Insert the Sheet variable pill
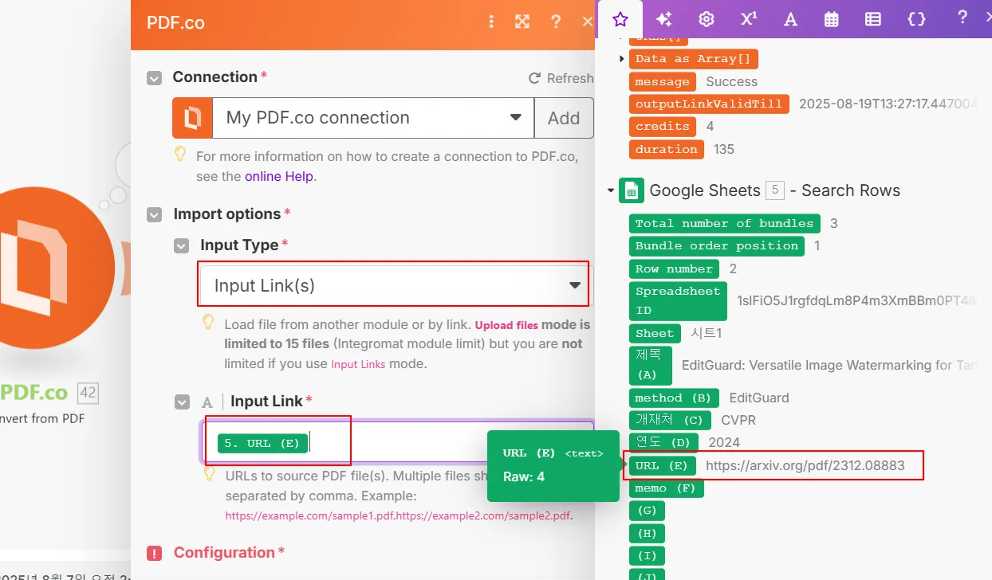The height and width of the screenshot is (580, 992). click(x=655, y=333)
